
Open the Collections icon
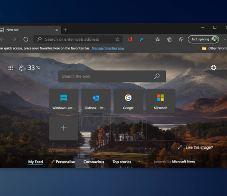point(169,39)
